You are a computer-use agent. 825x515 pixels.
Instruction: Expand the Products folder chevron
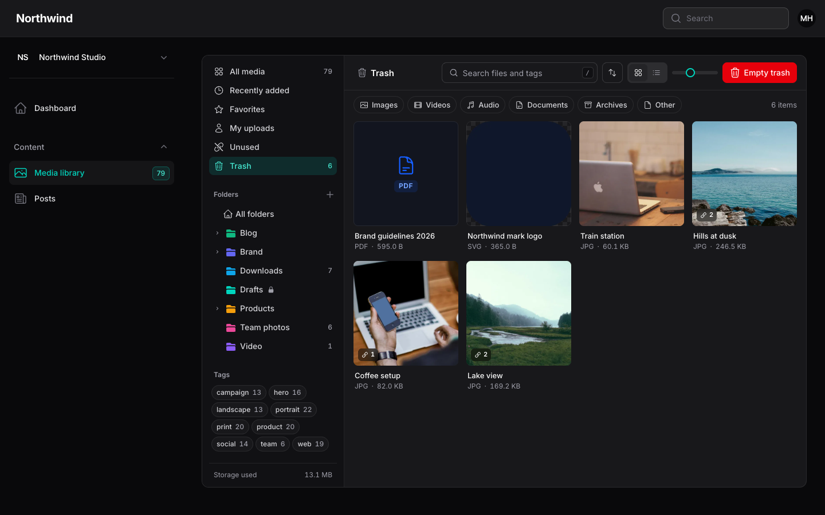(x=217, y=308)
